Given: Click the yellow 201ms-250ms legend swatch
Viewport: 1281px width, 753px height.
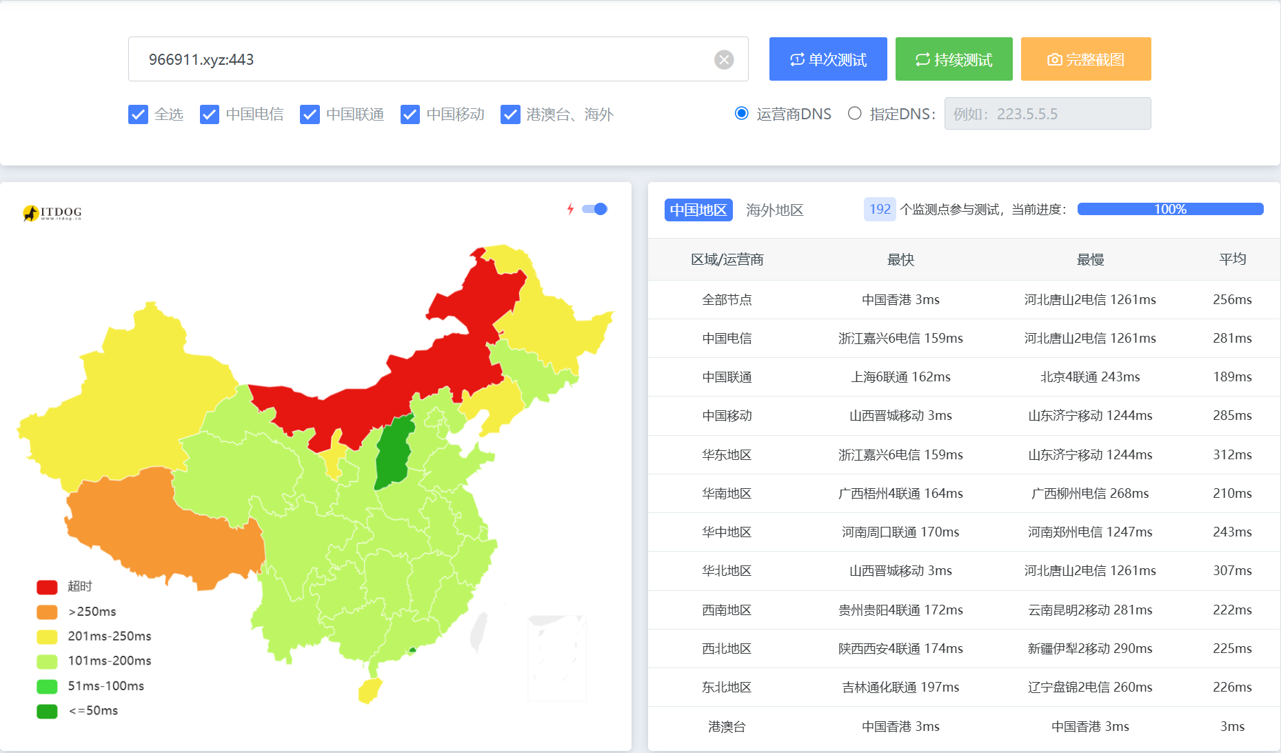Looking at the screenshot, I should [47, 636].
